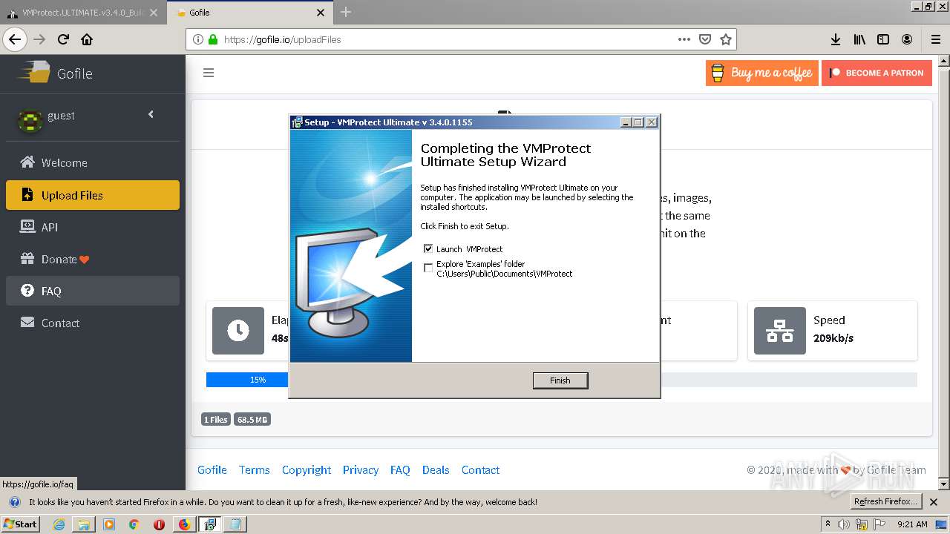
Task: Click the Become a Patron button
Action: [877, 73]
